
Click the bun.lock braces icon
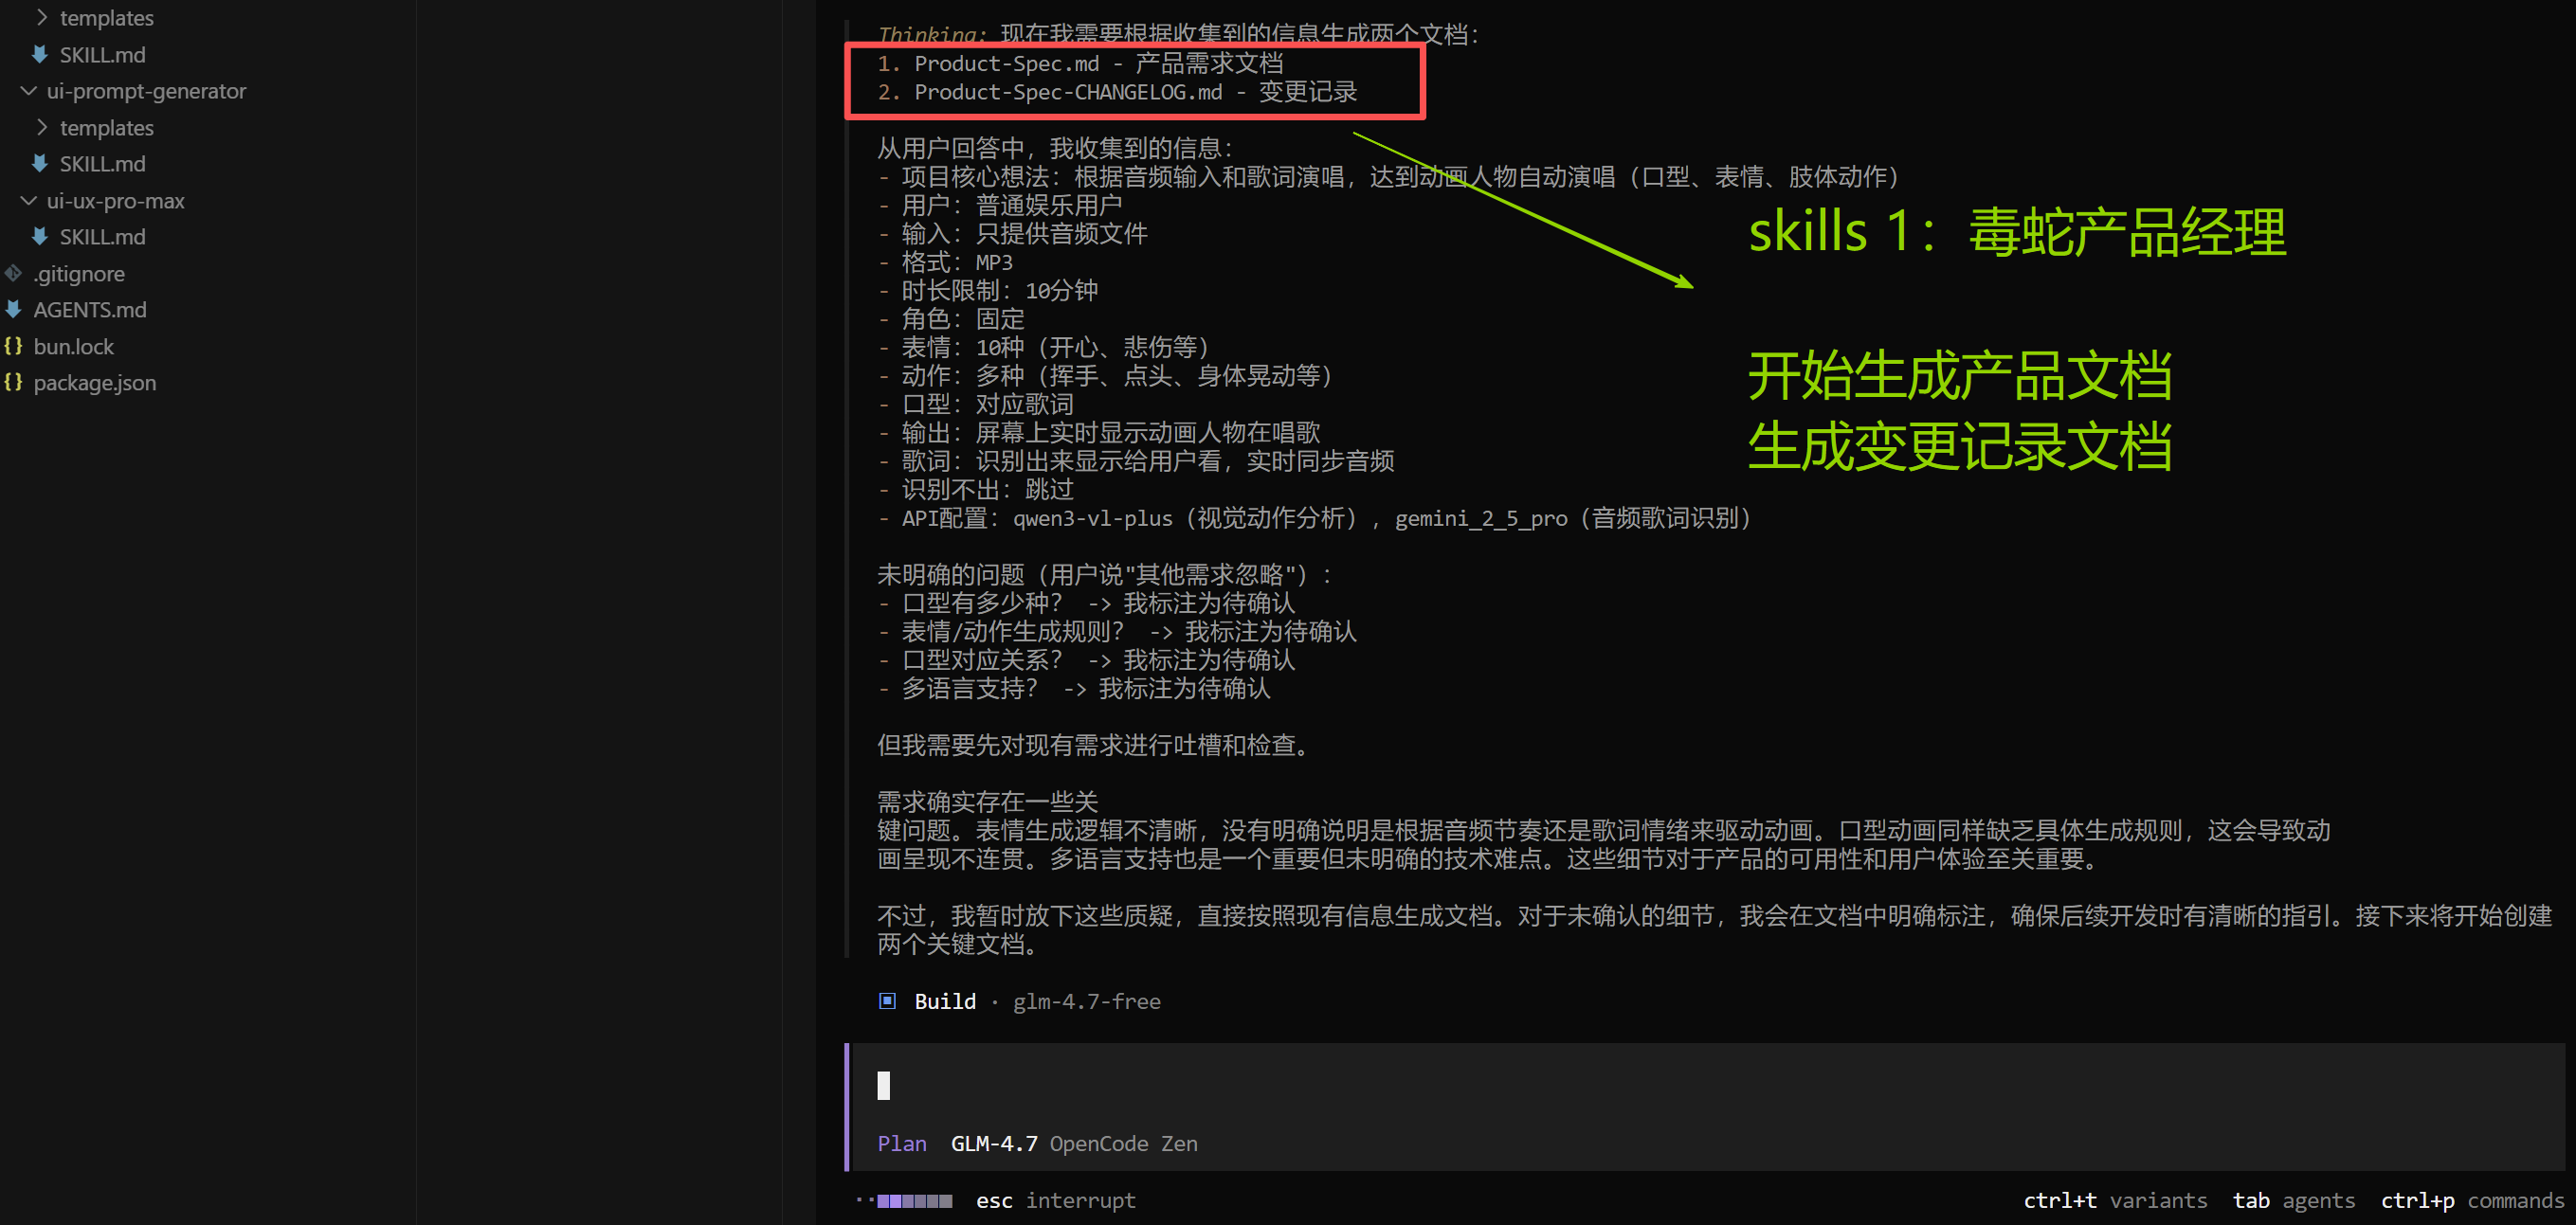tap(13, 346)
